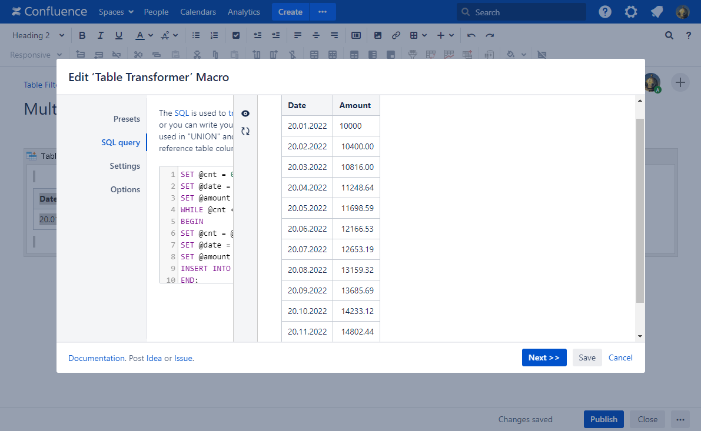Cancel the macro dialog
Image resolution: width=701 pixels, height=431 pixels.
point(620,358)
